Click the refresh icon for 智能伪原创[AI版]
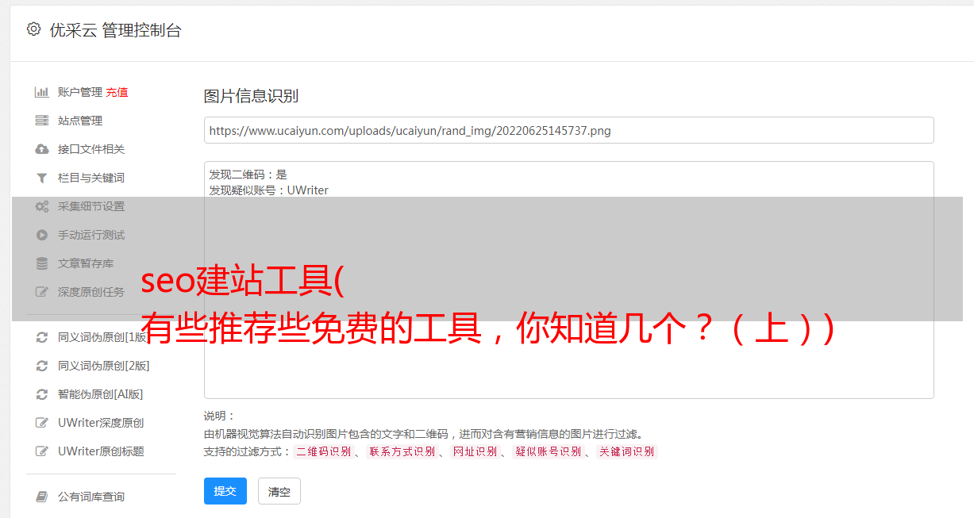Image resolution: width=974 pixels, height=518 pixels. [42, 394]
